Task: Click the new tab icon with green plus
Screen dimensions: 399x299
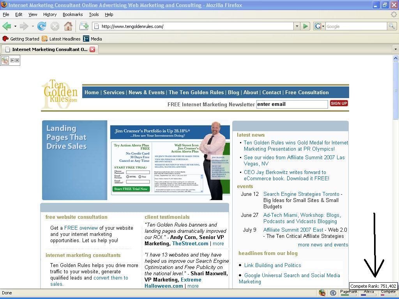Action: [84, 26]
